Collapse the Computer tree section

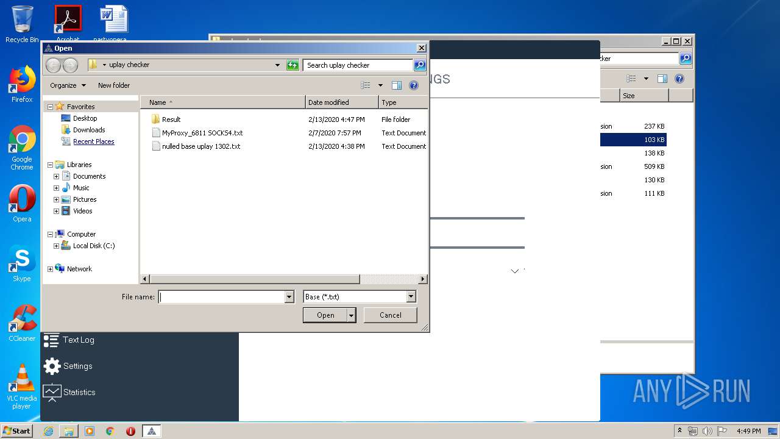(50, 234)
